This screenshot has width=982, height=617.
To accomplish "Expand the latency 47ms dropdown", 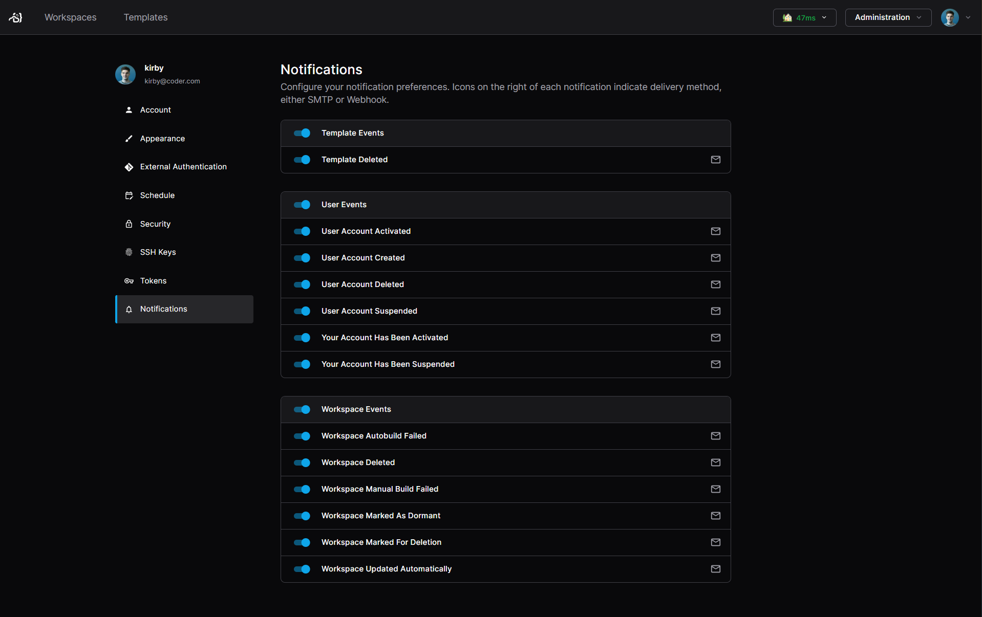I will (804, 17).
